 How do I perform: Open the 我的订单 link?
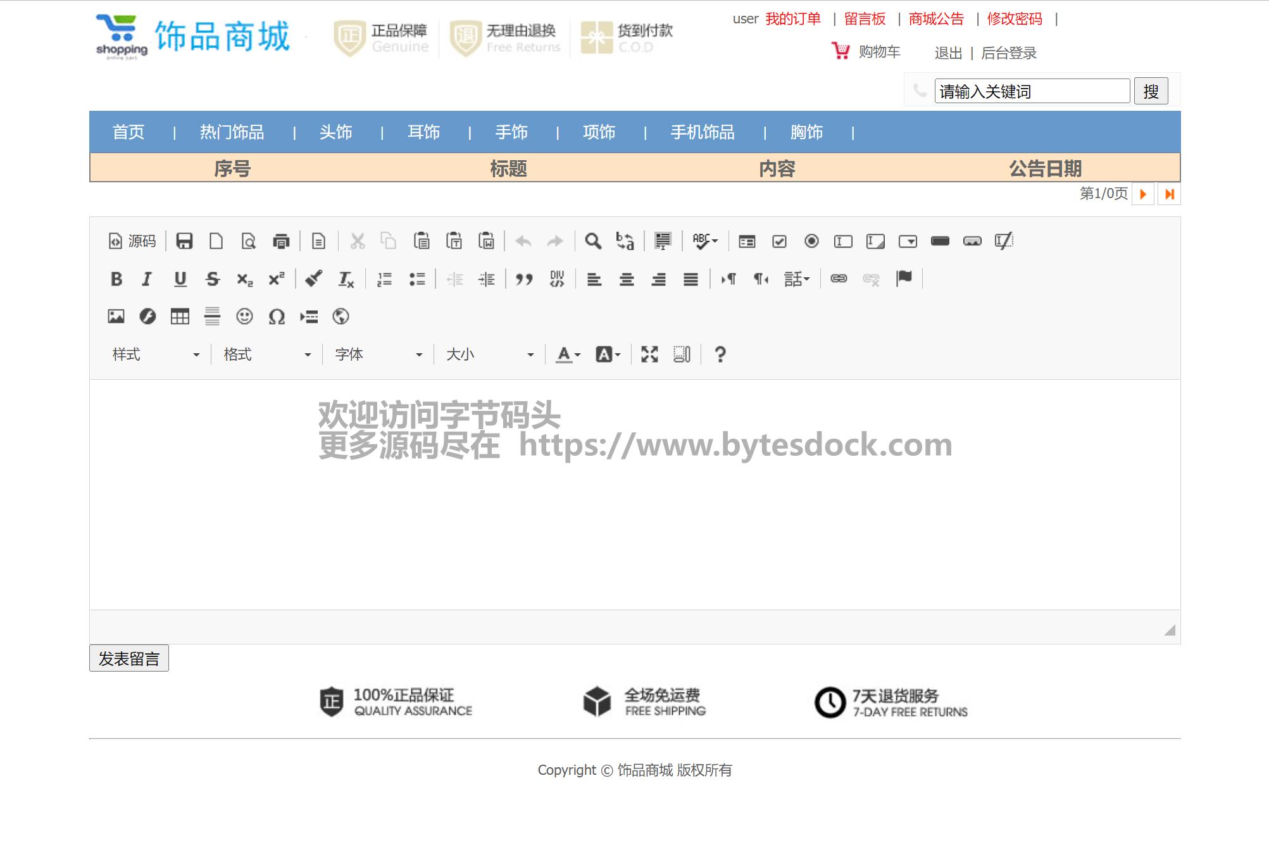(793, 19)
